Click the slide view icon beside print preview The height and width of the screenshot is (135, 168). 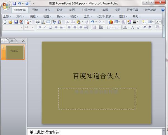click(48, 22)
